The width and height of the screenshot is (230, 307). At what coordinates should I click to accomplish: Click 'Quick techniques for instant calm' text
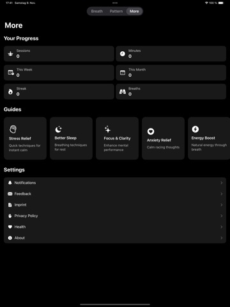[x=24, y=148]
